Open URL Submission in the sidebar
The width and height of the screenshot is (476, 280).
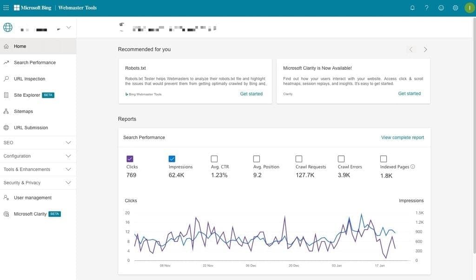click(38, 127)
